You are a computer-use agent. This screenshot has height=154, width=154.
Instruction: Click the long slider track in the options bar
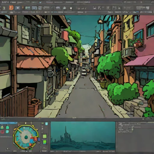[x=96, y=12]
